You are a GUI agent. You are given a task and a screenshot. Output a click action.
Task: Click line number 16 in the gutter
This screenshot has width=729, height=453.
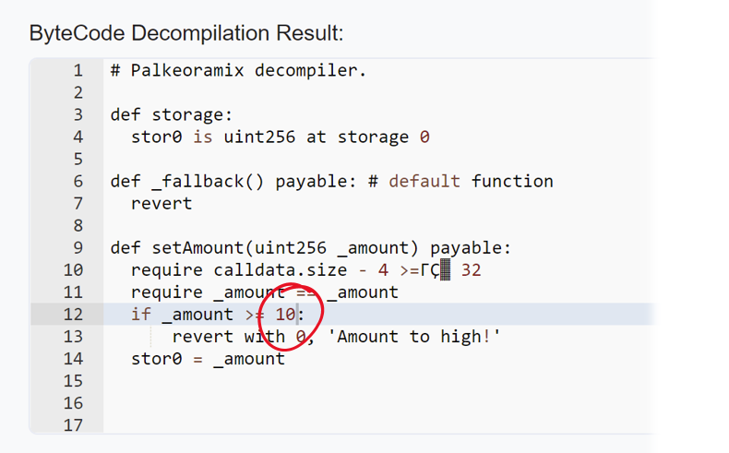pos(73,402)
